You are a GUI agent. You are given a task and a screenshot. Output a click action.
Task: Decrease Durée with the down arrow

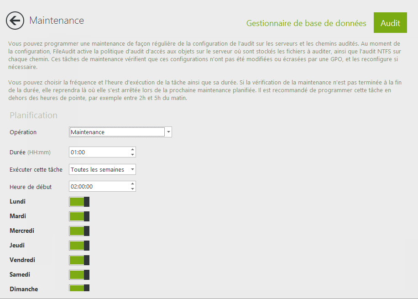coord(132,155)
